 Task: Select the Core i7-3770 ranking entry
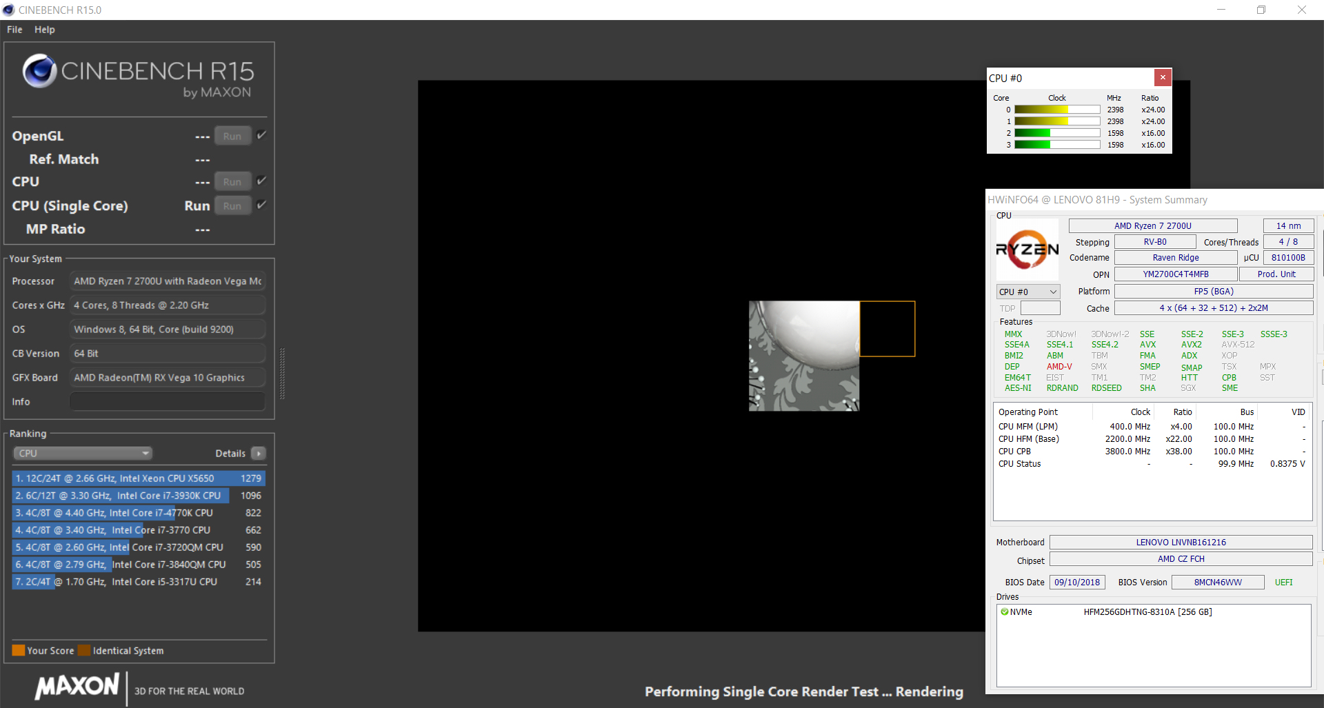tap(139, 529)
